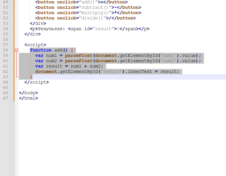Click the red closing brace on line 63

tap(31, 77)
